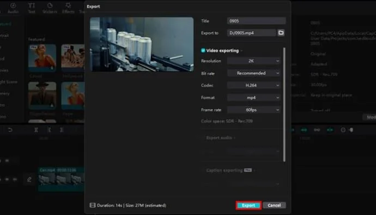This screenshot has height=215, width=376.
Task: Click the microphone icon in the timeline toolbar
Action: coord(351,130)
